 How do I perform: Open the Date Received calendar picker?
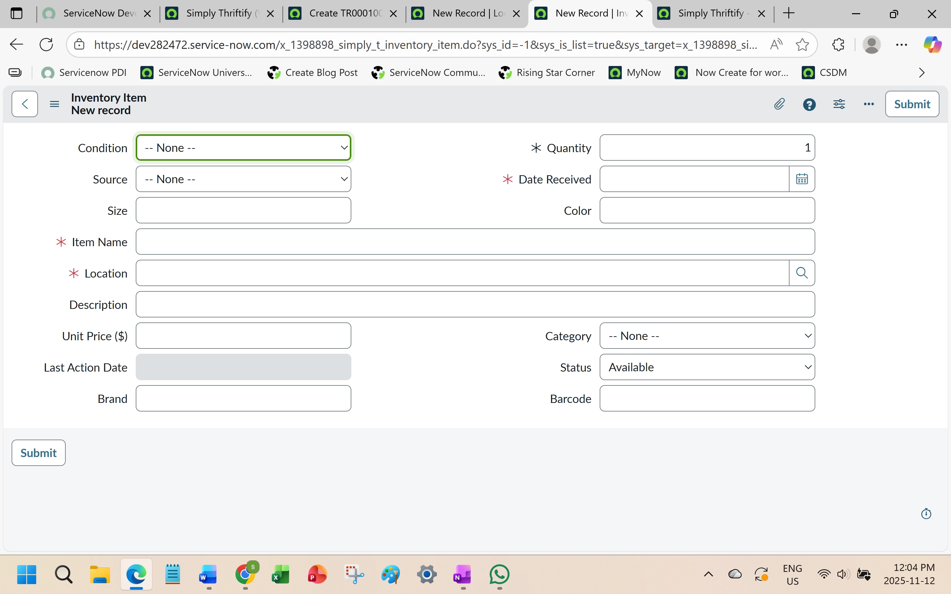[802, 179]
